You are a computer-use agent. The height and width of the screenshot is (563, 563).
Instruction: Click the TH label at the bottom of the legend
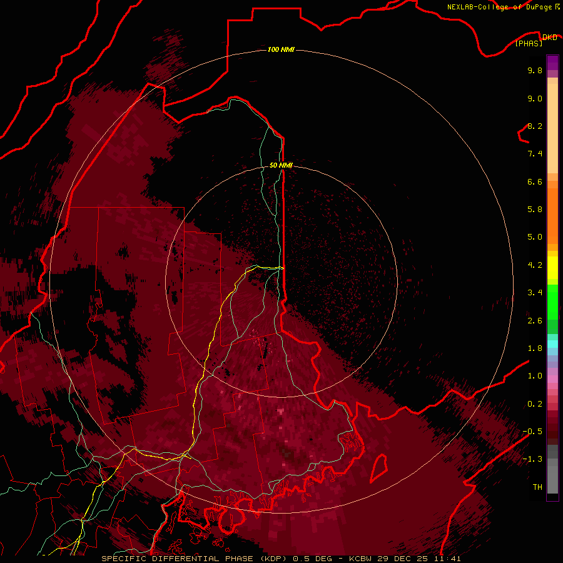click(537, 487)
